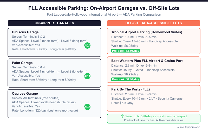Click the ADA badge on Palm Garage
Screen dimensions: 208x130
87,76
